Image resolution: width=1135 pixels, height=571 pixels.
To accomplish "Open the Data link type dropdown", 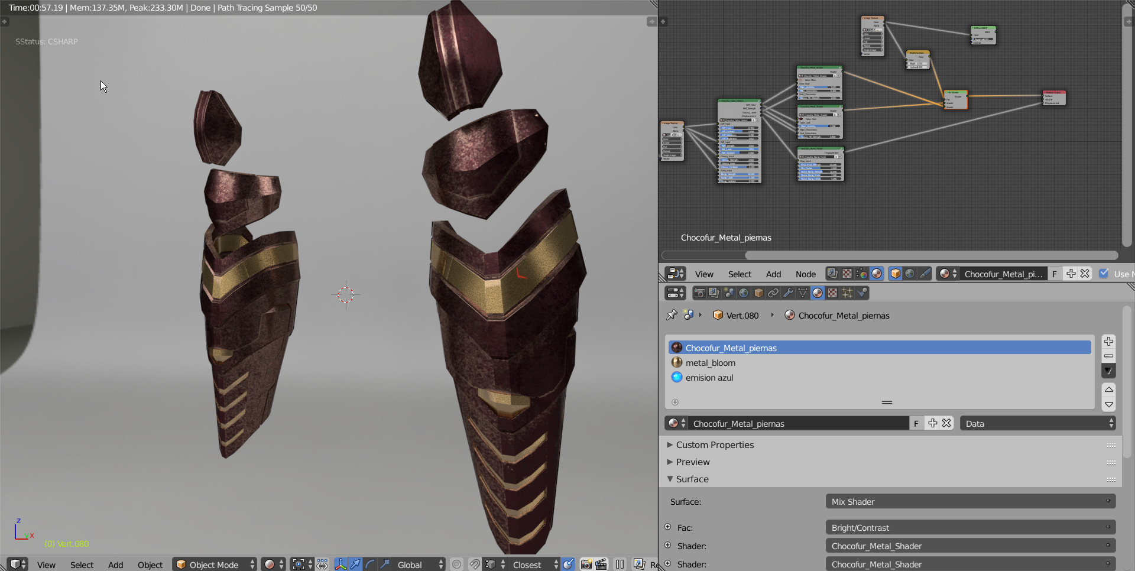I will [x=1038, y=423].
